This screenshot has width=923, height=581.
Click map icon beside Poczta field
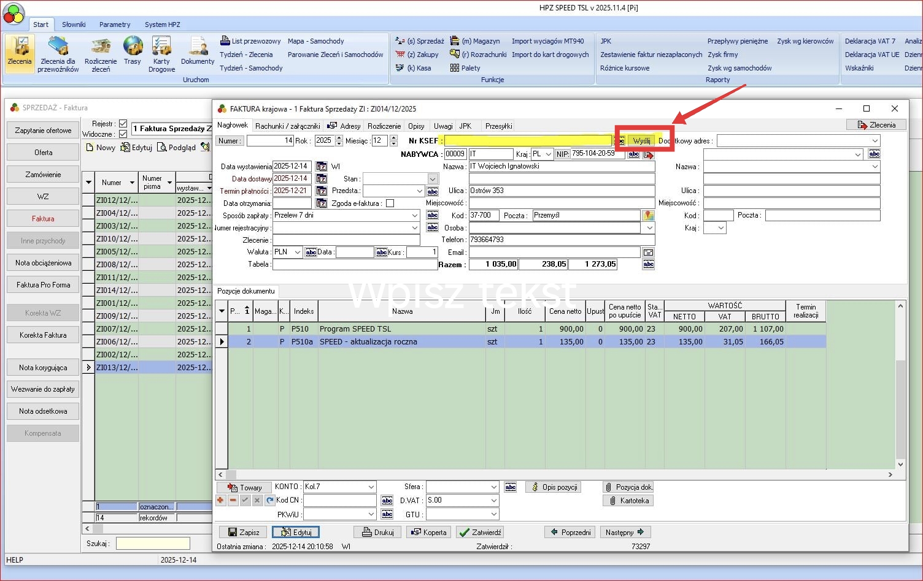click(648, 216)
